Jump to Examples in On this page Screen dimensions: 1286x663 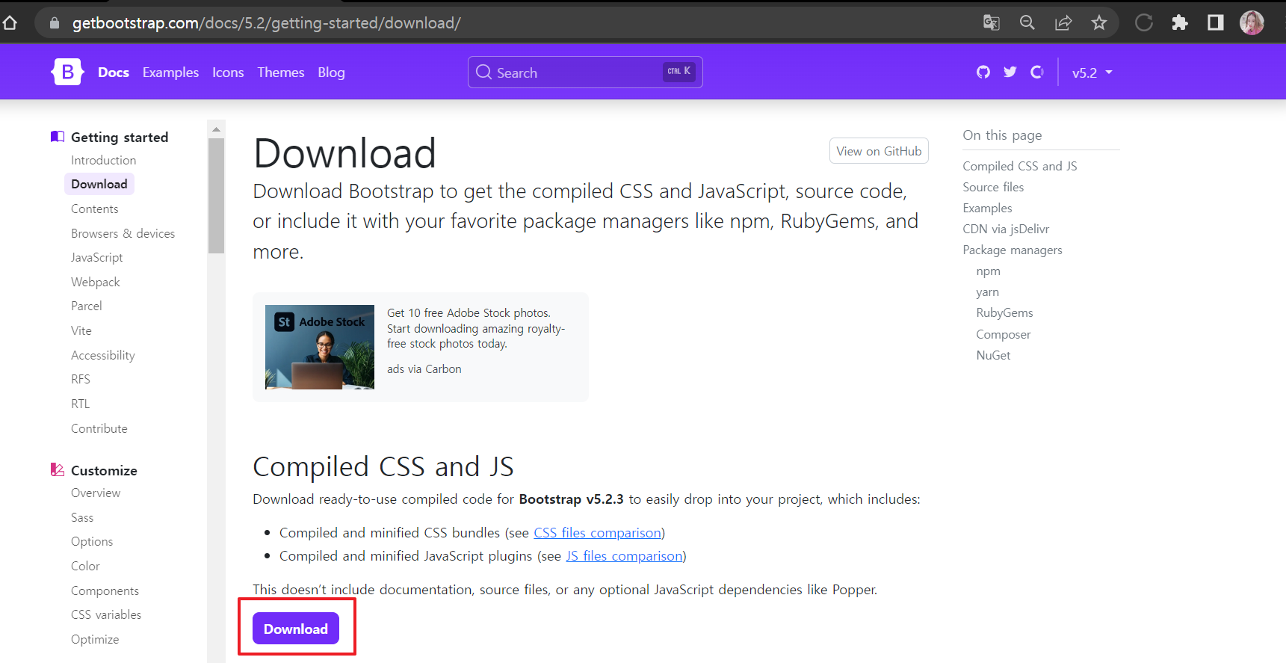coord(987,208)
